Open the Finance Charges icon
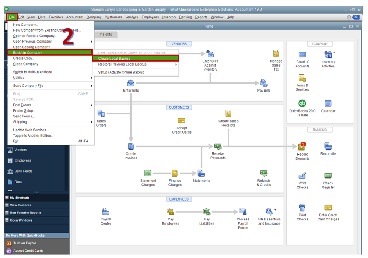The image size is (368, 258). tap(175, 173)
